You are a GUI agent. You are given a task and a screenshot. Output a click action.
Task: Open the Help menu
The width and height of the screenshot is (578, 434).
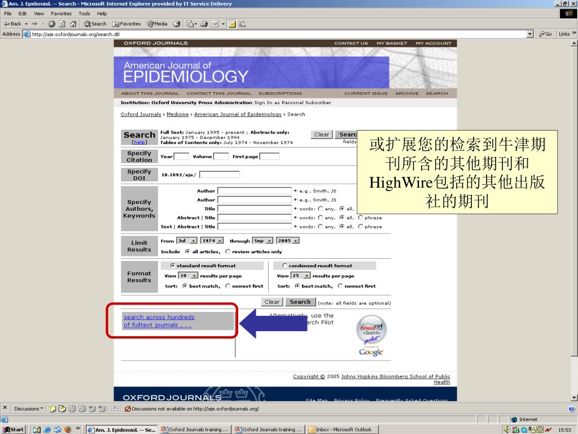click(x=102, y=14)
